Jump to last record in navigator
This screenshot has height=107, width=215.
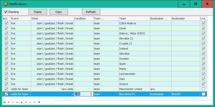pyautogui.click(x=17, y=102)
